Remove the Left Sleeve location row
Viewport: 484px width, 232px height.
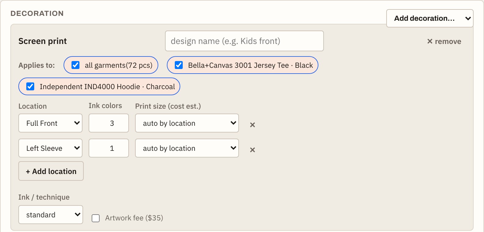pyautogui.click(x=252, y=150)
